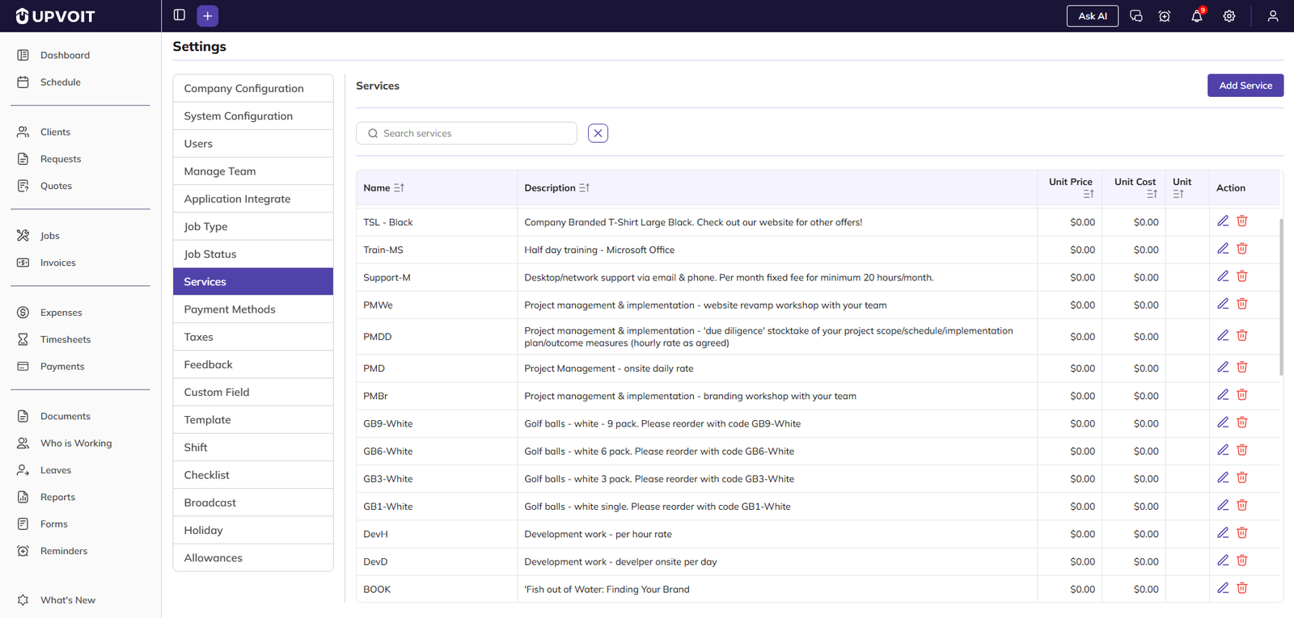The width and height of the screenshot is (1294, 618).
Task: Open Reports in the sidebar
Action: (57, 497)
